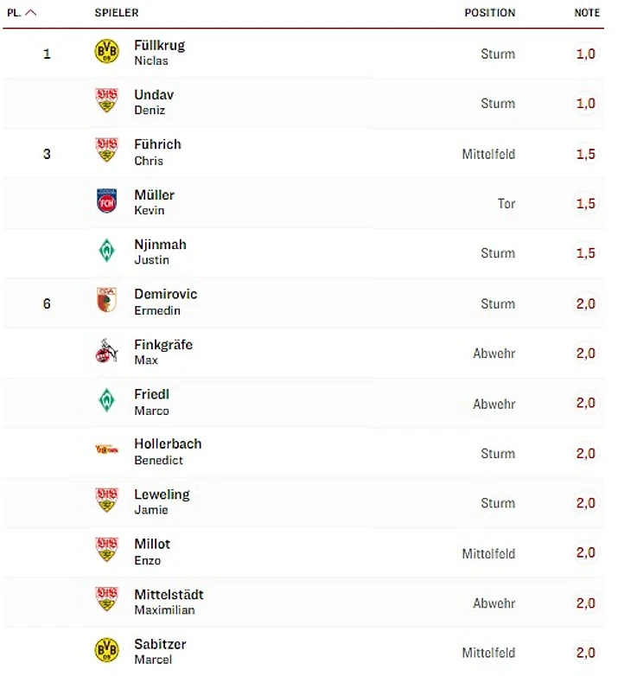Image resolution: width=631 pixels, height=676 pixels.
Task: Open player Führich Chris
Action: (x=157, y=152)
